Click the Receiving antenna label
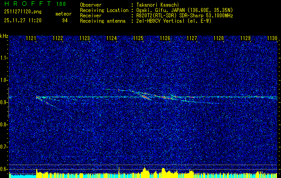This screenshot has height=178, width=281. coord(103,21)
